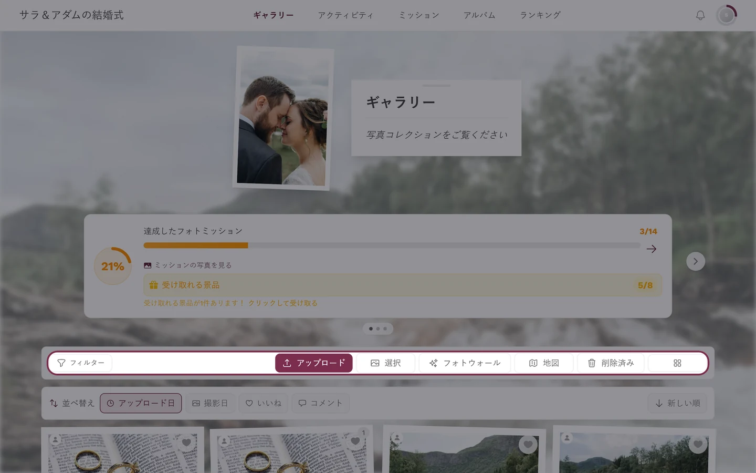
Task: Click uploader avatar on first photo
Action: coord(56,439)
